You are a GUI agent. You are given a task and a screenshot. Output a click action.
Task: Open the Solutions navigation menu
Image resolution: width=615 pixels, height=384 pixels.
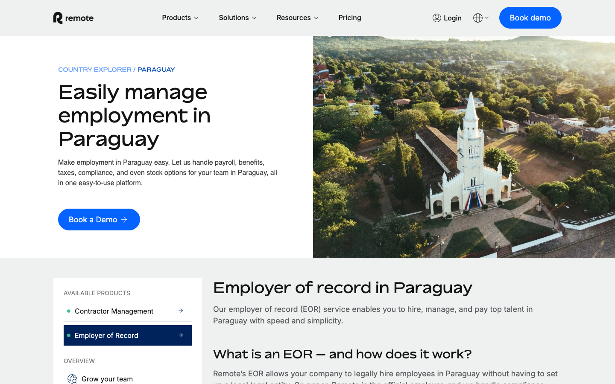coord(237,18)
